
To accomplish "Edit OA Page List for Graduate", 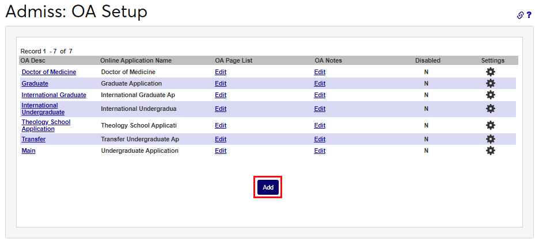I will coord(221,83).
